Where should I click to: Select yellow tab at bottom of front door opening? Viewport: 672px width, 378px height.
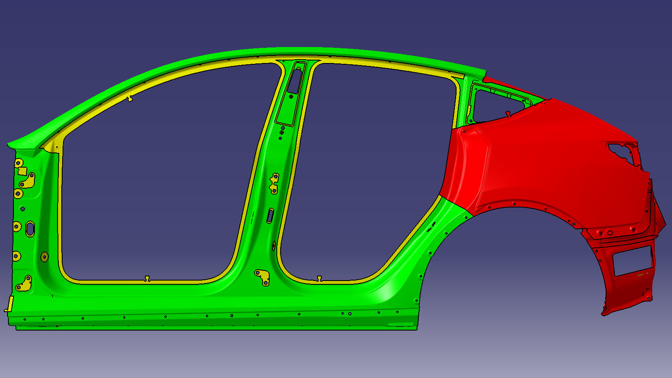tap(147, 278)
